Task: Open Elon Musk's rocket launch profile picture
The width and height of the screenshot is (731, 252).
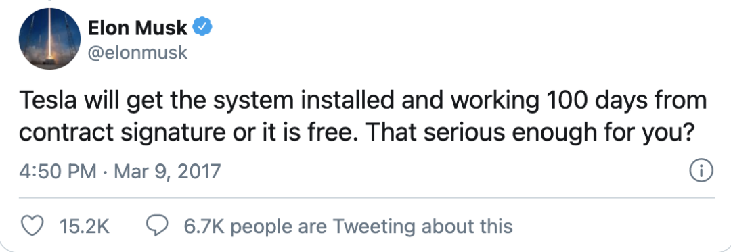Action: tap(49, 39)
